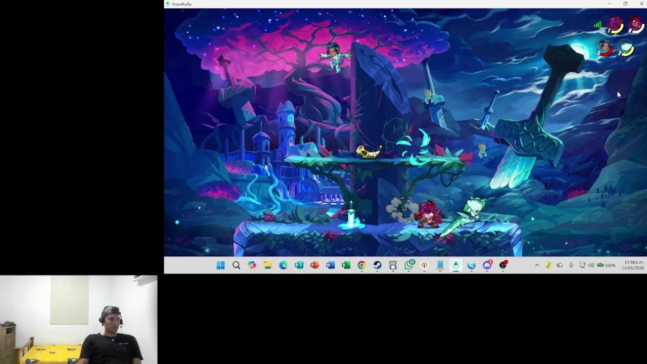The width and height of the screenshot is (647, 364).
Task: Open Steam from the taskbar
Action: 377,265
